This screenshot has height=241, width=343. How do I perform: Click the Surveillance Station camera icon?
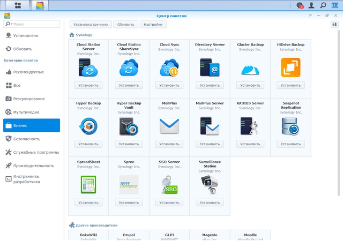point(210,185)
